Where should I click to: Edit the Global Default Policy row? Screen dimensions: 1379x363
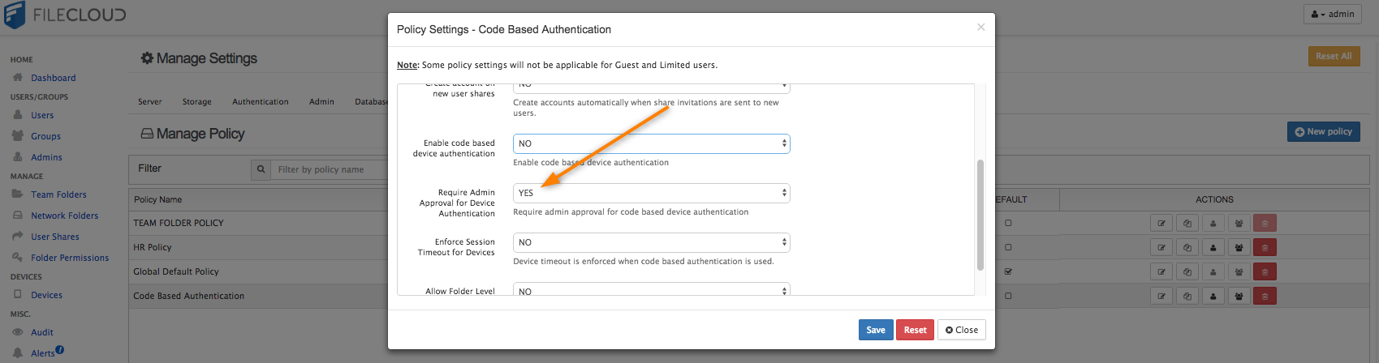(x=1161, y=272)
